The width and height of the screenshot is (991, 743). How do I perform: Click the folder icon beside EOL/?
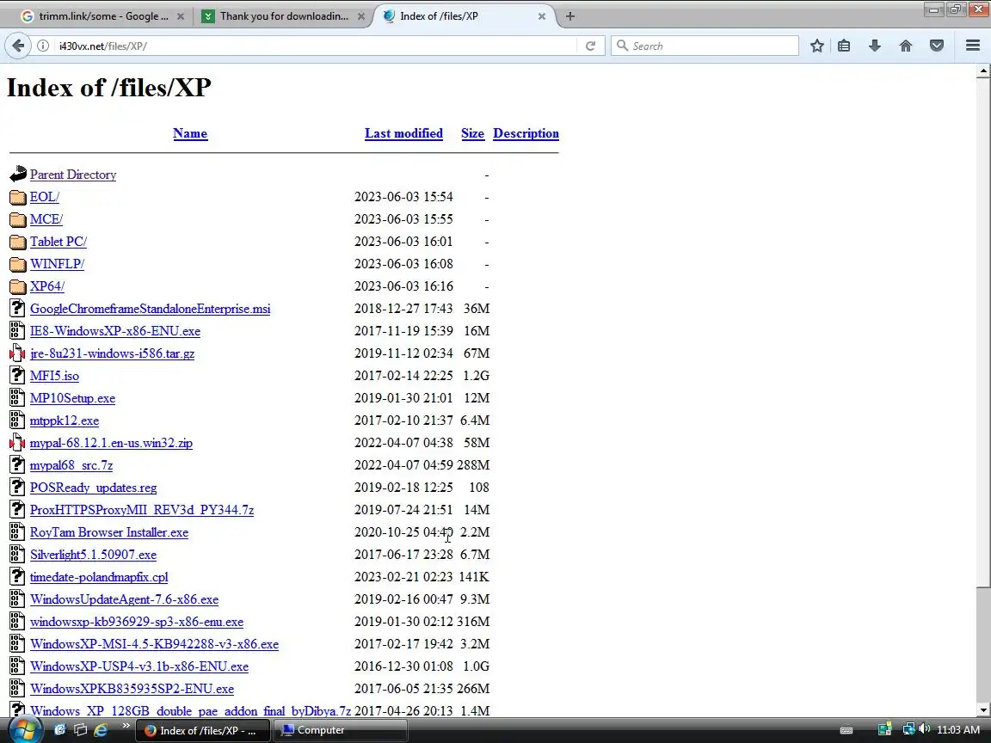pyautogui.click(x=18, y=197)
